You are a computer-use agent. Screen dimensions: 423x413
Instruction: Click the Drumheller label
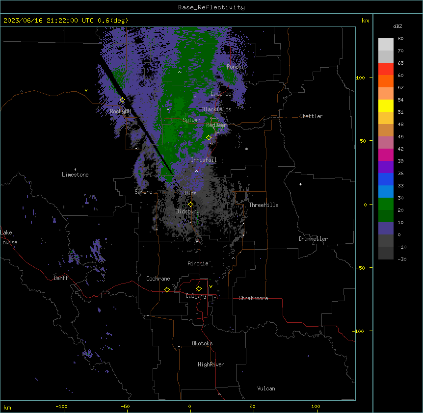pyautogui.click(x=313, y=239)
